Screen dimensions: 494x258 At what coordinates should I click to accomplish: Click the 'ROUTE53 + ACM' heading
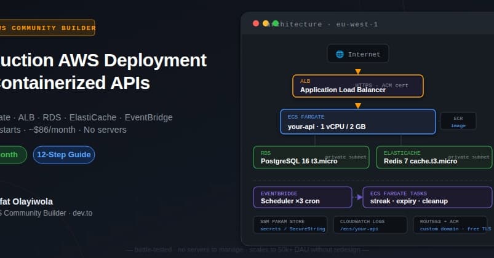(439, 222)
